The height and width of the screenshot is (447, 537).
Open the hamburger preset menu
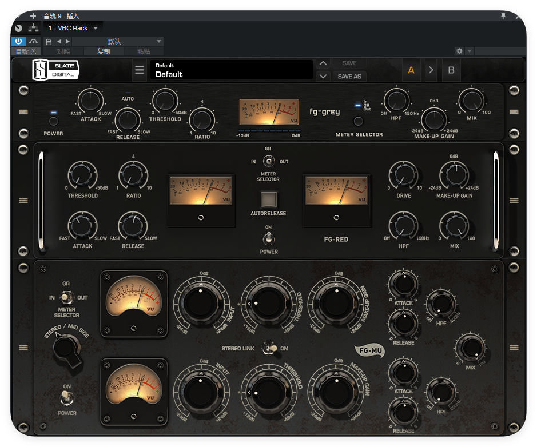[x=140, y=70]
